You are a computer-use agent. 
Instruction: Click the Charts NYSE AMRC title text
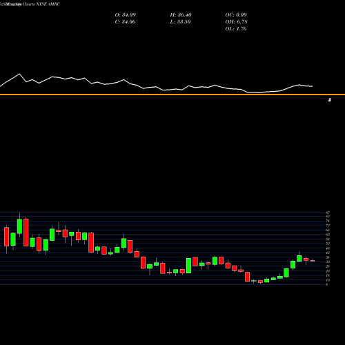click(x=41, y=4)
